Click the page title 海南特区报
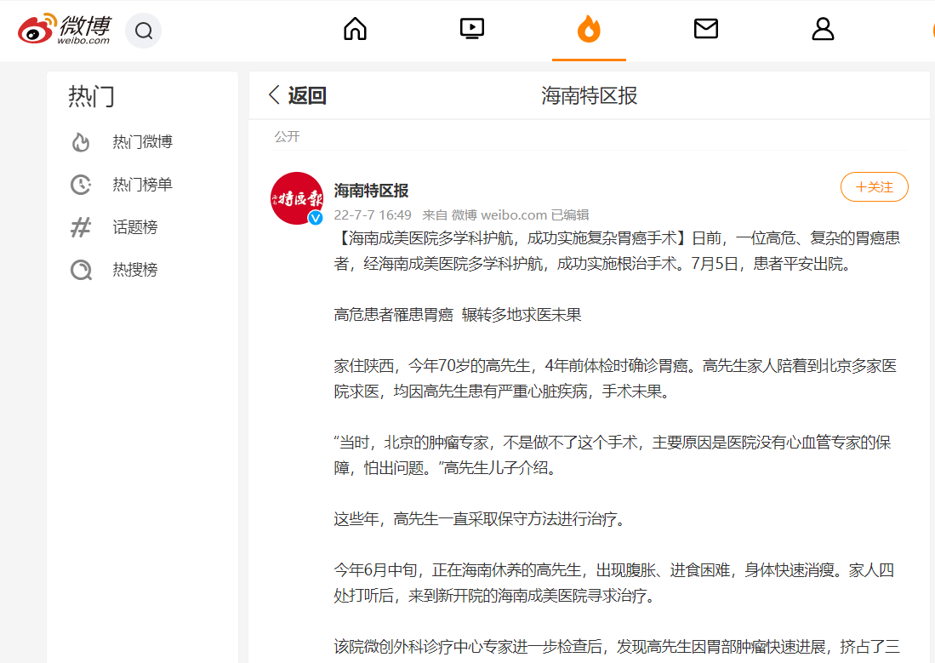This screenshot has width=935, height=663. tap(589, 95)
